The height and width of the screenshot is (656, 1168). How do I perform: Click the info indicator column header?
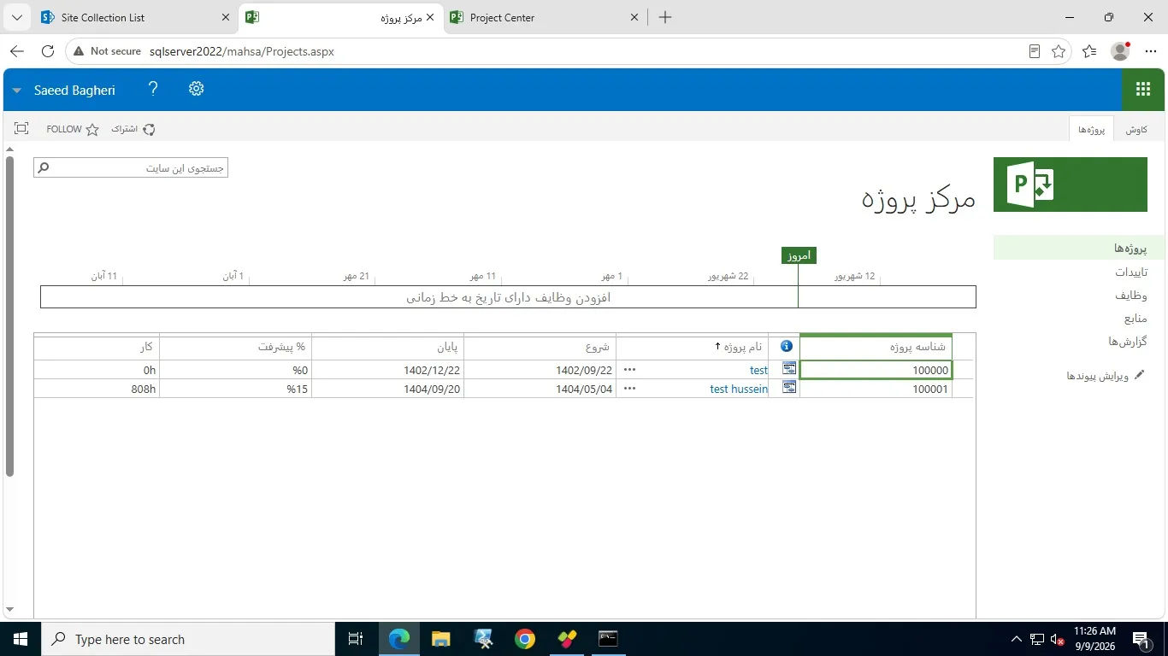(786, 347)
